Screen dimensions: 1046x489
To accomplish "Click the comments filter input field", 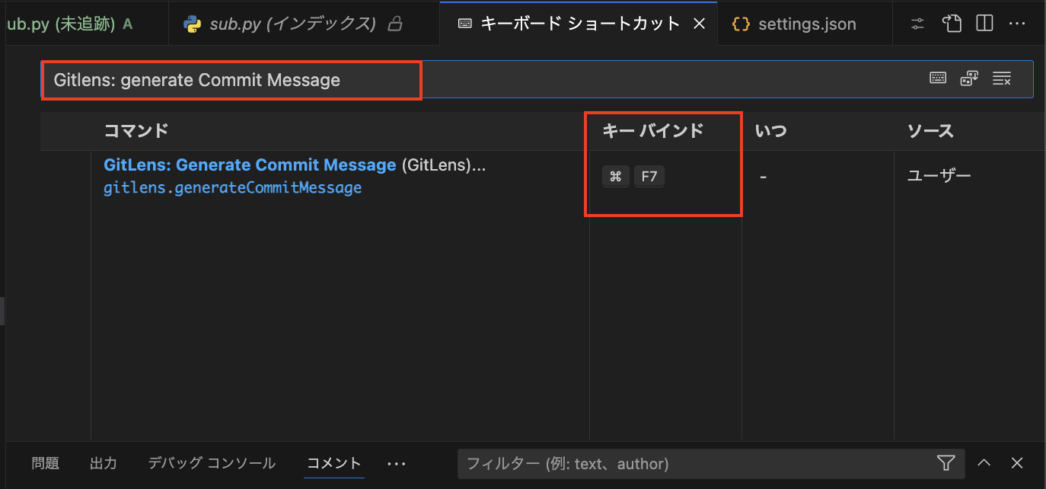I will coord(685,462).
